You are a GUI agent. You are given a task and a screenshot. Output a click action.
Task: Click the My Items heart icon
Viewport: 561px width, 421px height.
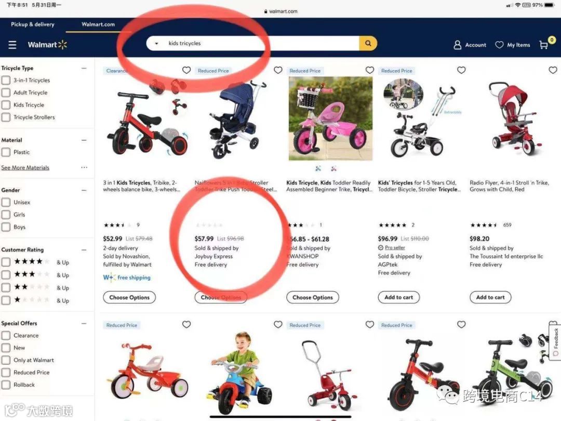coord(499,45)
